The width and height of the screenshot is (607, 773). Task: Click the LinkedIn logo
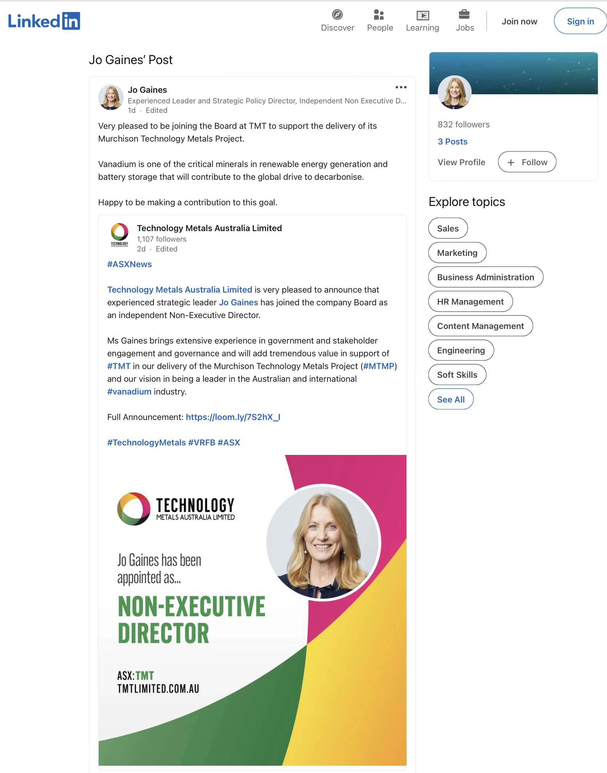pos(44,21)
